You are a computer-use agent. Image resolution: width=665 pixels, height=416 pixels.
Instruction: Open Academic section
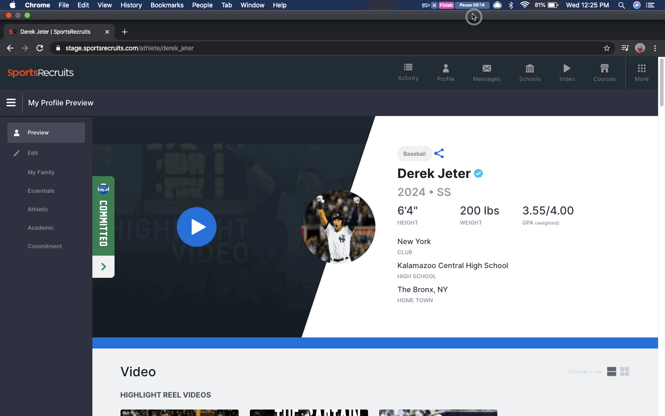[x=41, y=228]
